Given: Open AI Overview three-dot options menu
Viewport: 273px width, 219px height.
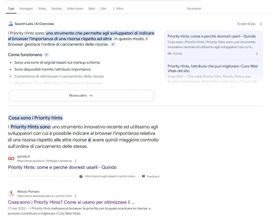Looking at the screenshot, I should coord(261,24).
